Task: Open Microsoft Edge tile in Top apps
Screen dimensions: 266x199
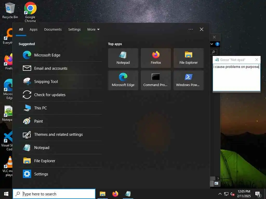Action: point(123,80)
